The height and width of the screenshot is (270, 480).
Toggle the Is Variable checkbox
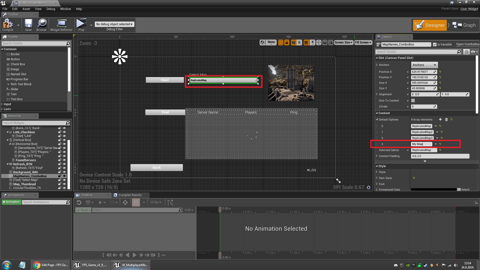tap(435, 44)
